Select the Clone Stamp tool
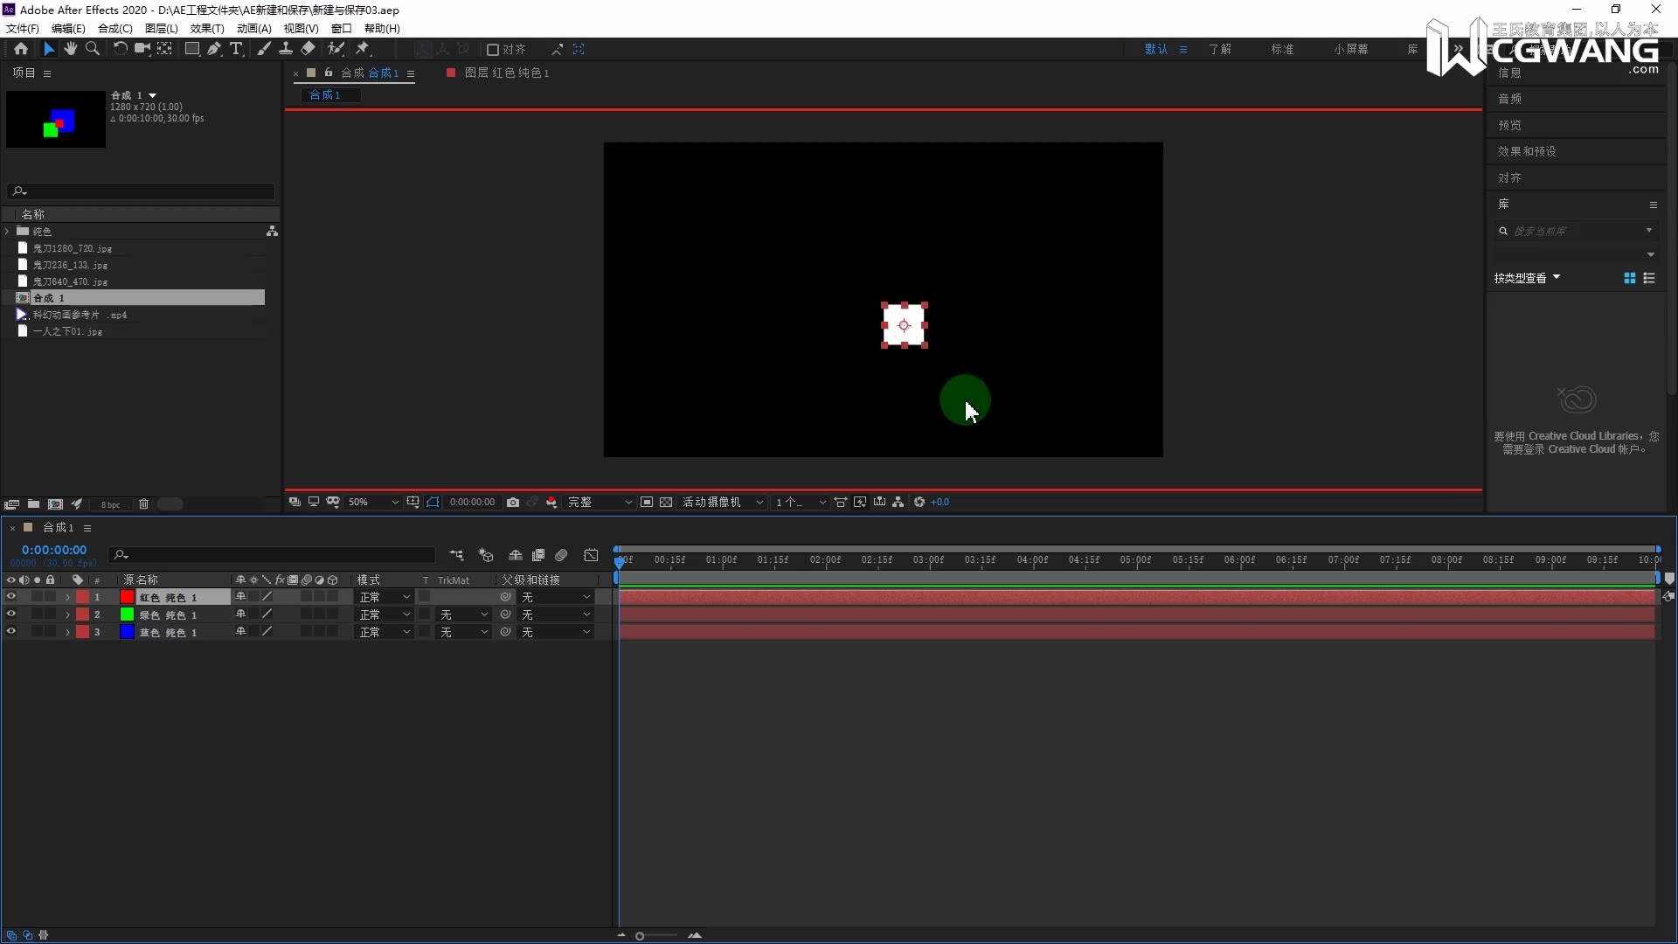 tap(286, 49)
